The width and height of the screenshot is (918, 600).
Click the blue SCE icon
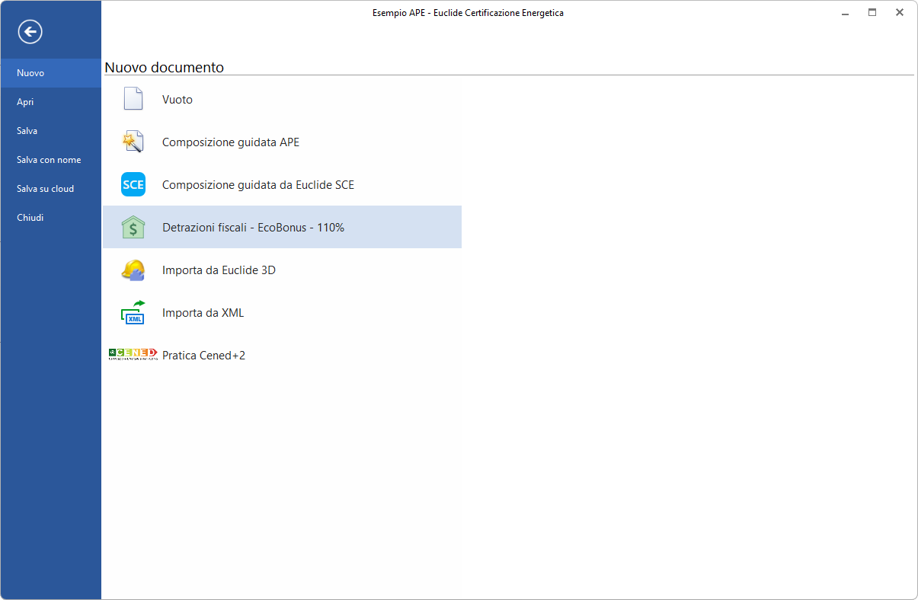pyautogui.click(x=133, y=184)
